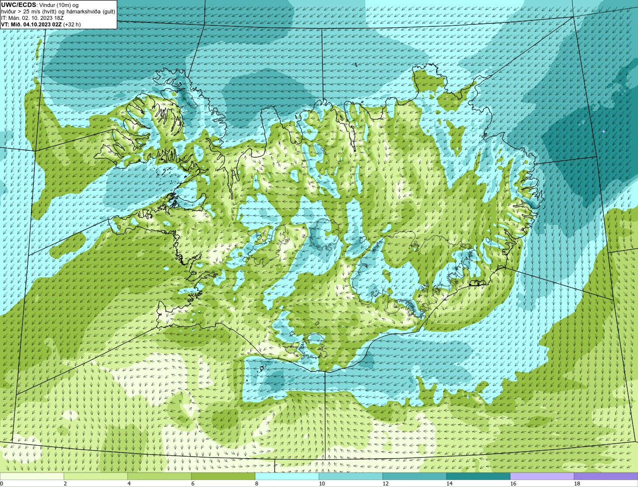Click the "VT: Mið. 04.10.2023 02Z" valid-time line

(x=31, y=24)
